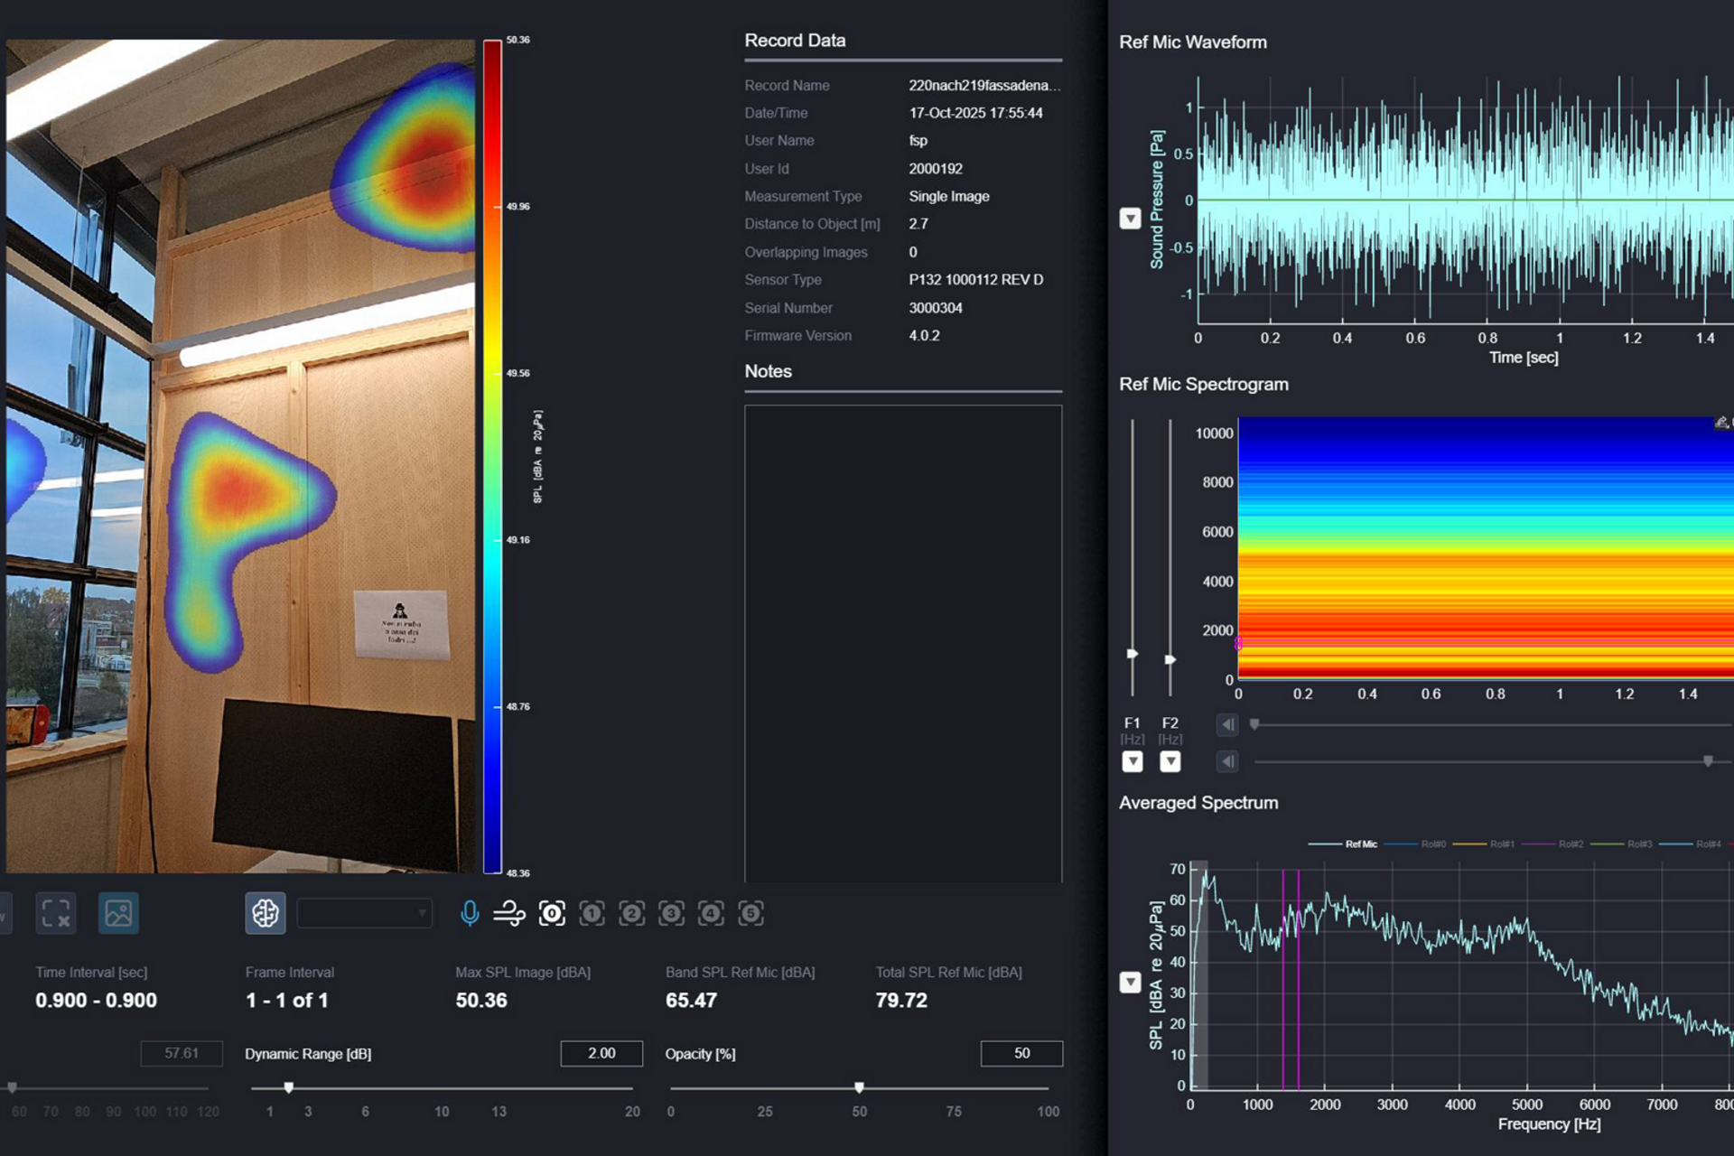The width and height of the screenshot is (1734, 1156).
Task: Toggle RoI#0 trace in spectrum legend
Action: [1432, 844]
